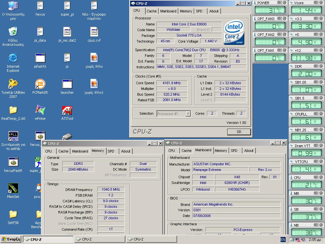The image size is (325, 244).
Task: Open About tab in Mainboard CPU-Z window
Action: pyautogui.click(x=249, y=151)
